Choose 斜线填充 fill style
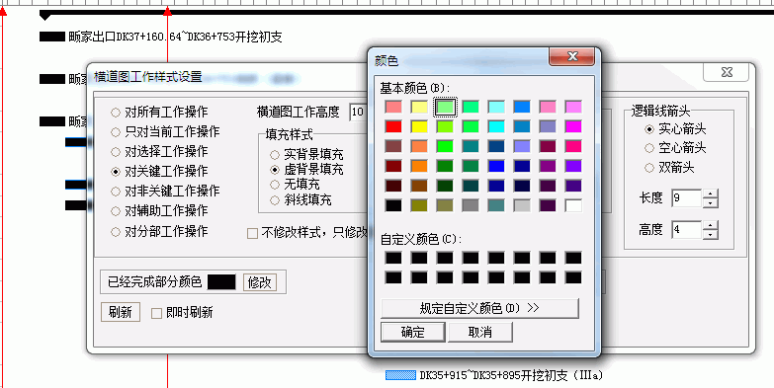This screenshot has height=388, width=774. [275, 200]
